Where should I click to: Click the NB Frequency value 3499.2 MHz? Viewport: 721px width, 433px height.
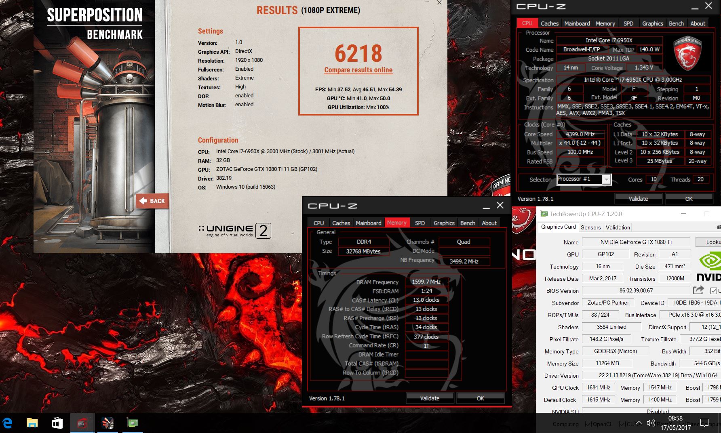464,261
